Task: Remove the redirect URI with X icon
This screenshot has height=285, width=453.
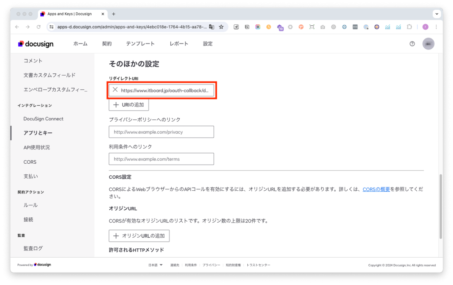Action: 115,90
